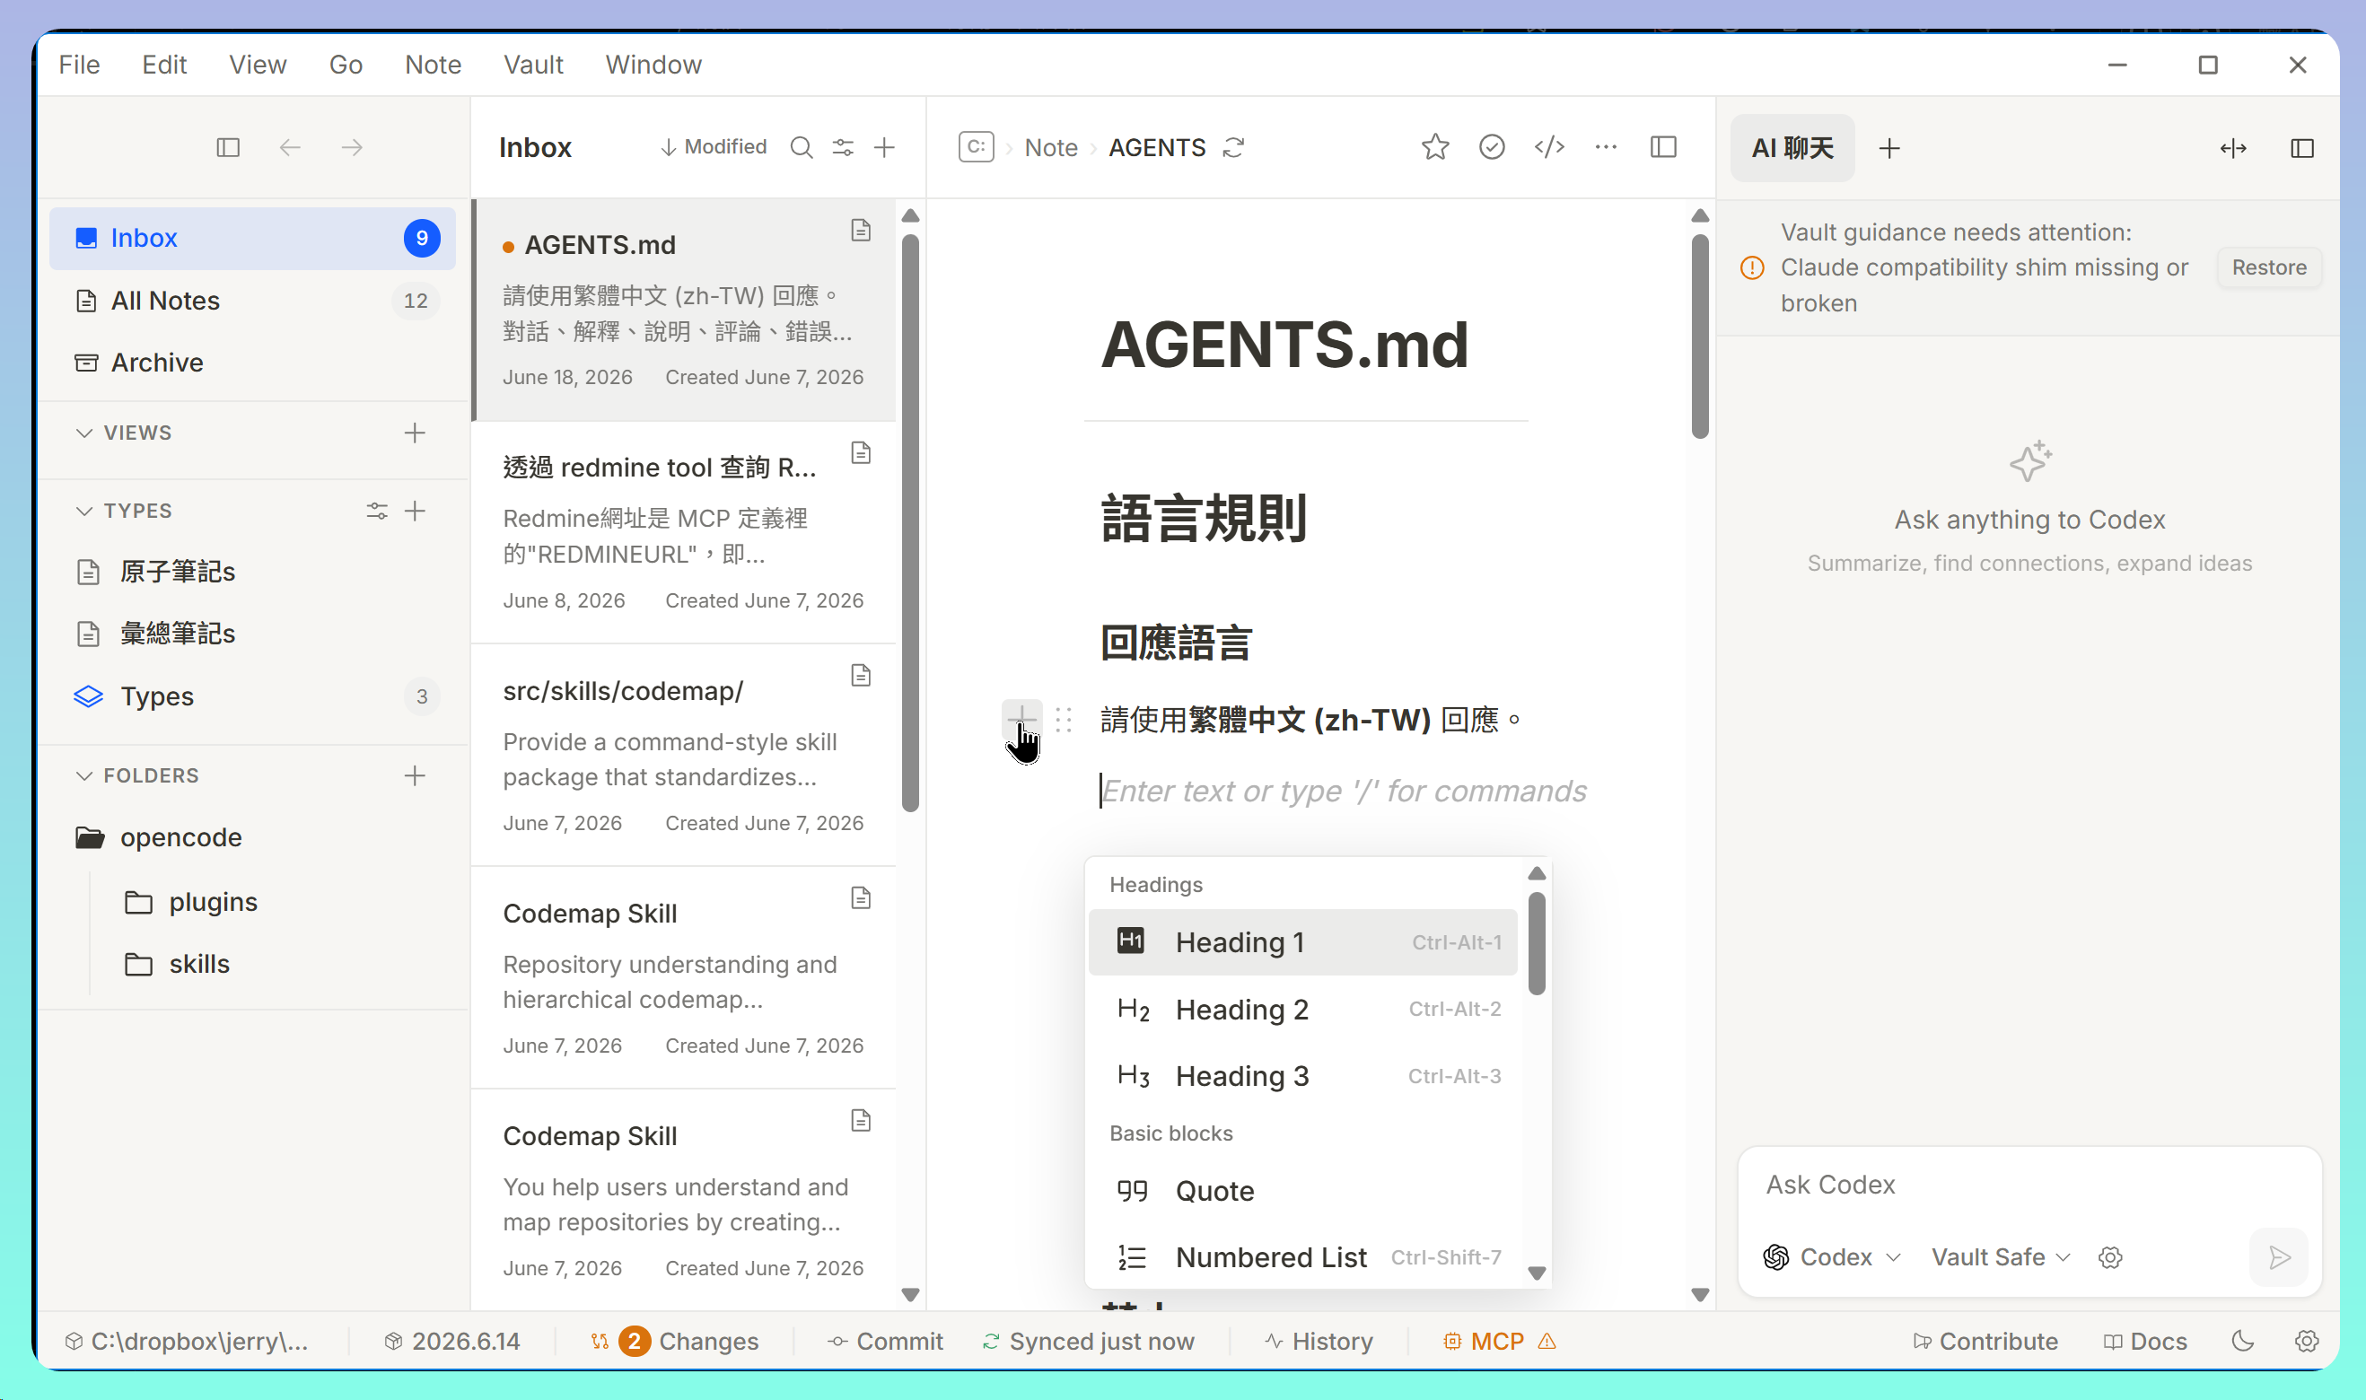The image size is (2366, 1400).
Task: Open the src/skills/codemap/ note
Action: (x=684, y=755)
